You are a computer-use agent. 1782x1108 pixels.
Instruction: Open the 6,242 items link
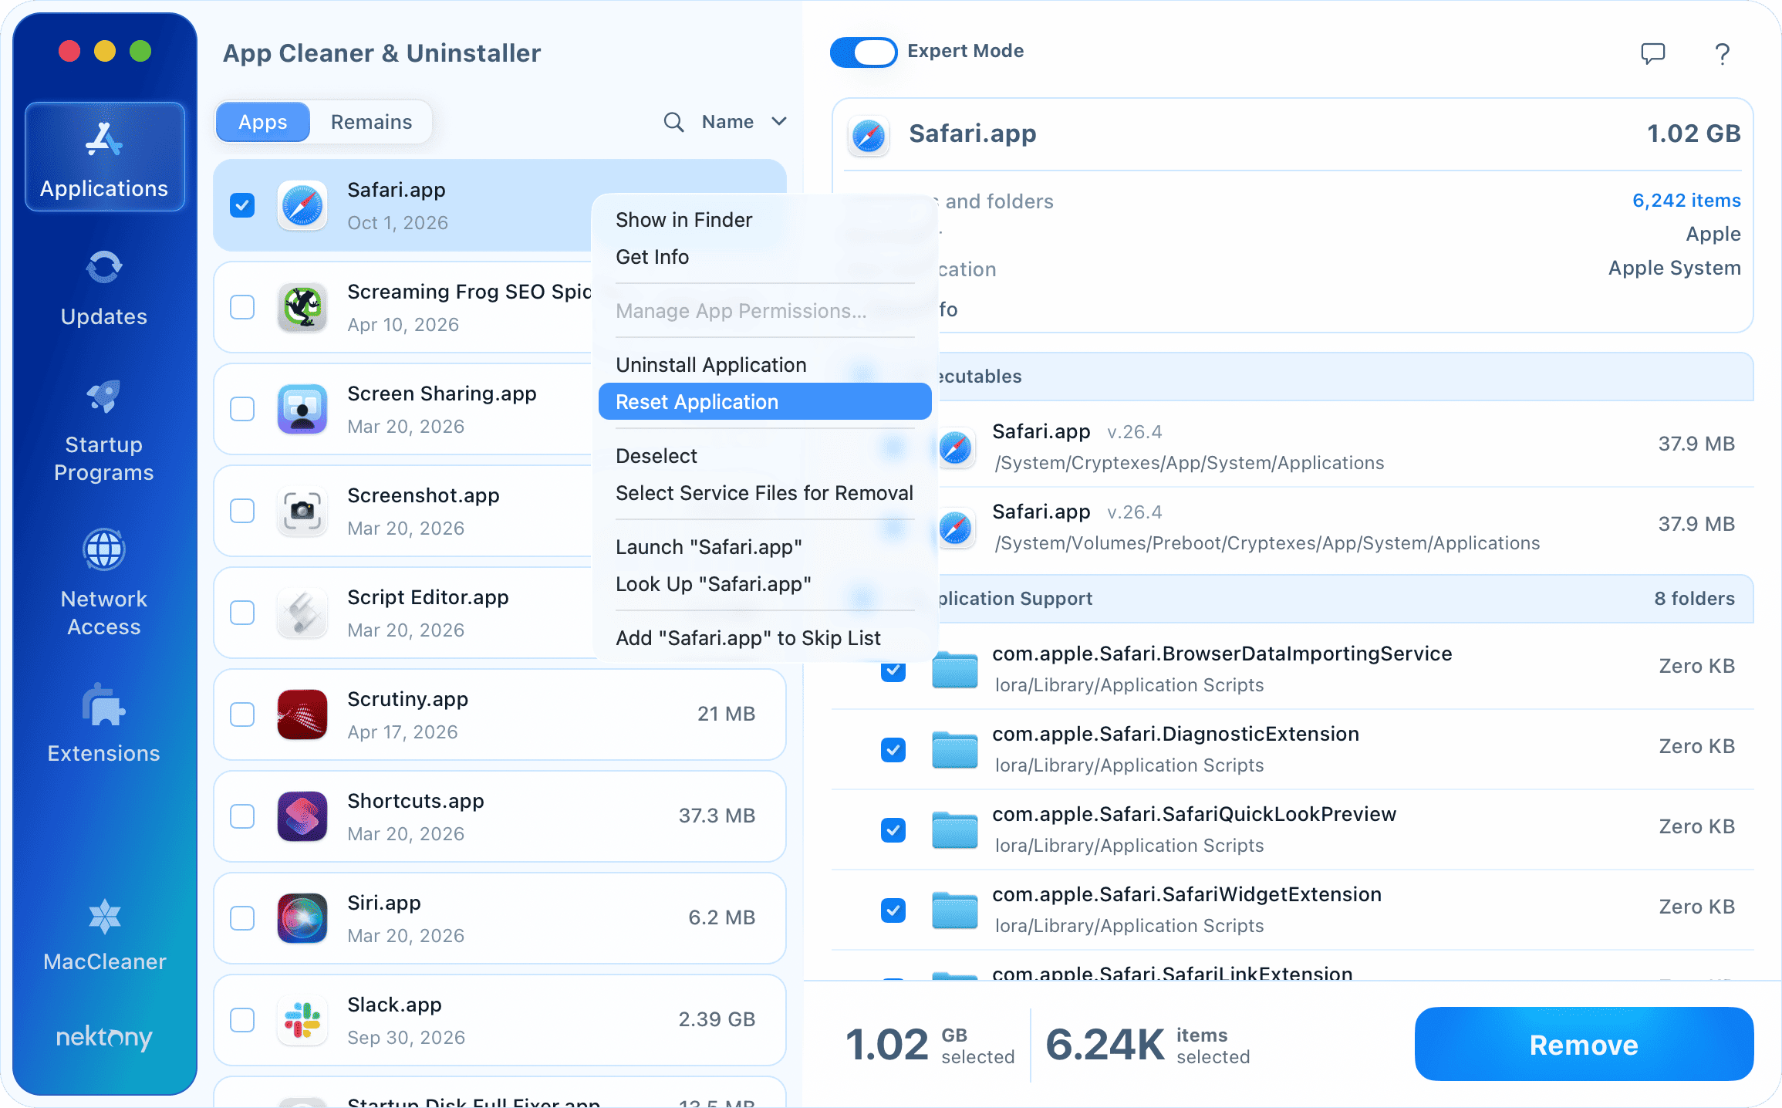pyautogui.click(x=1686, y=201)
